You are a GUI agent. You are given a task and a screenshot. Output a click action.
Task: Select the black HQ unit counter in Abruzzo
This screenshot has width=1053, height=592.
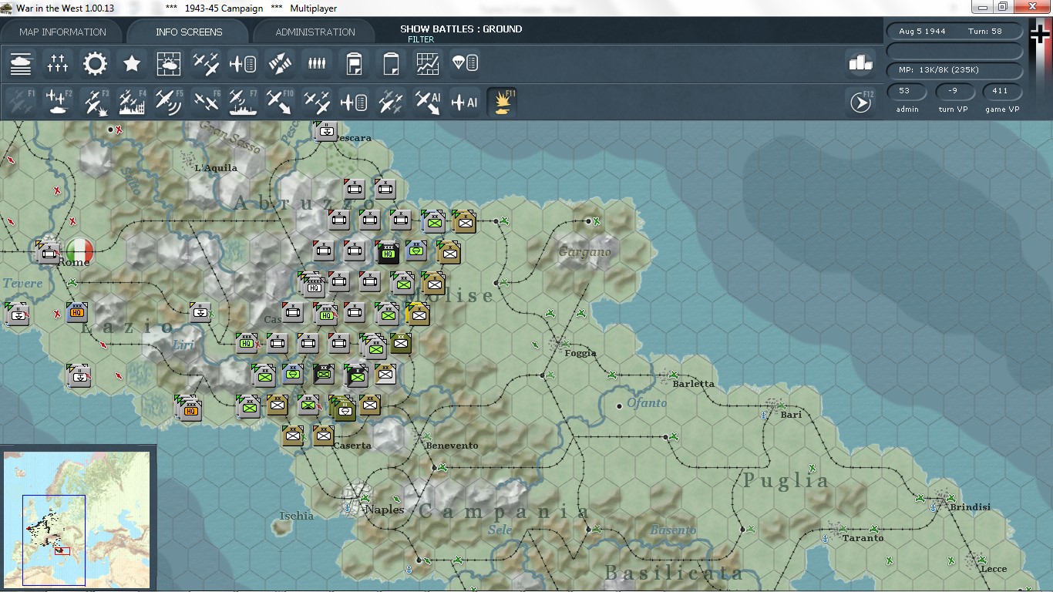coord(388,251)
